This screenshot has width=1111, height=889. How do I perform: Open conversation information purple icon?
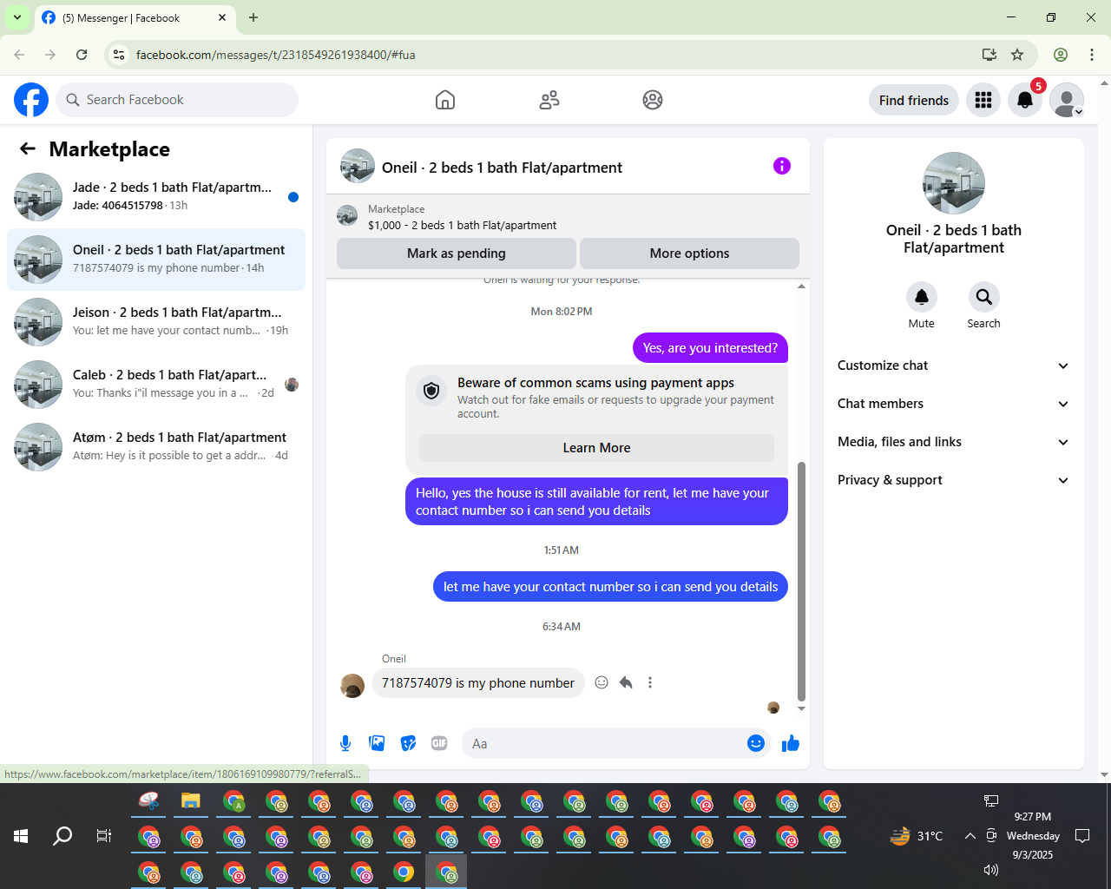tap(782, 166)
